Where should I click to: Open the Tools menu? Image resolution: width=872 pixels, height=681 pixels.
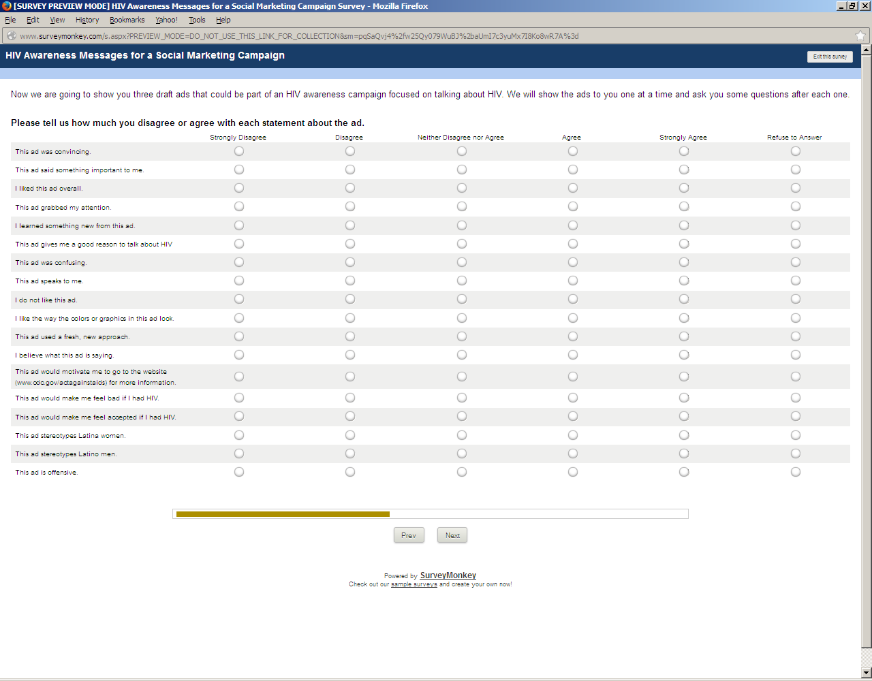[x=197, y=20]
